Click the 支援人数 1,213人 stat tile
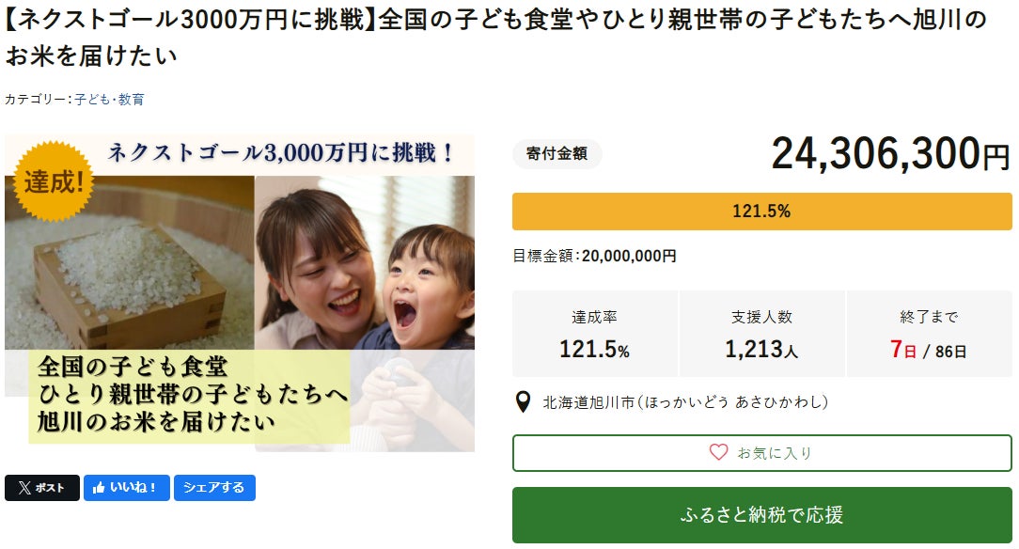This screenshot has width=1019, height=549. (x=761, y=334)
